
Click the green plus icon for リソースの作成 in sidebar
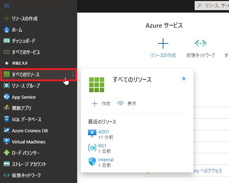[6, 18]
